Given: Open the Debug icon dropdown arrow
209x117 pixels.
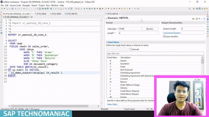Looking at the screenshot, I should point(87,9).
